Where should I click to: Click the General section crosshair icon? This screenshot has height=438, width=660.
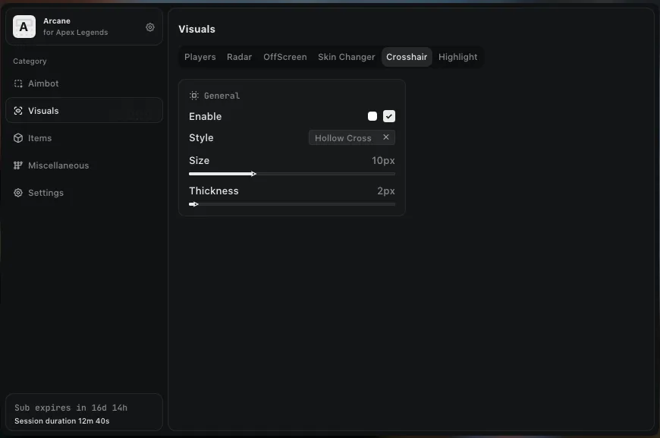tap(194, 96)
